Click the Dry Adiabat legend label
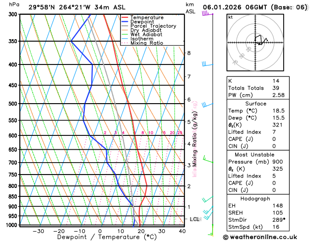Screen dimensions: 312x241 click(x=146, y=30)
